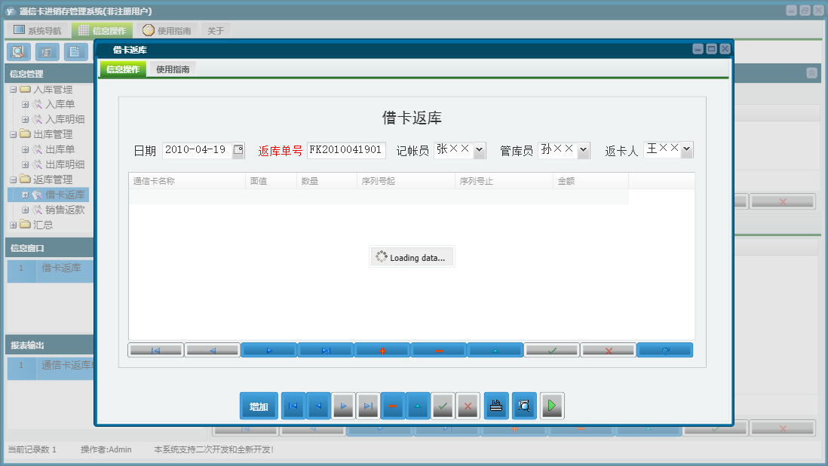The height and width of the screenshot is (466, 828).
Task: Switch to 使用指南 tab in 借卡返库 dialog
Action: 173,69
